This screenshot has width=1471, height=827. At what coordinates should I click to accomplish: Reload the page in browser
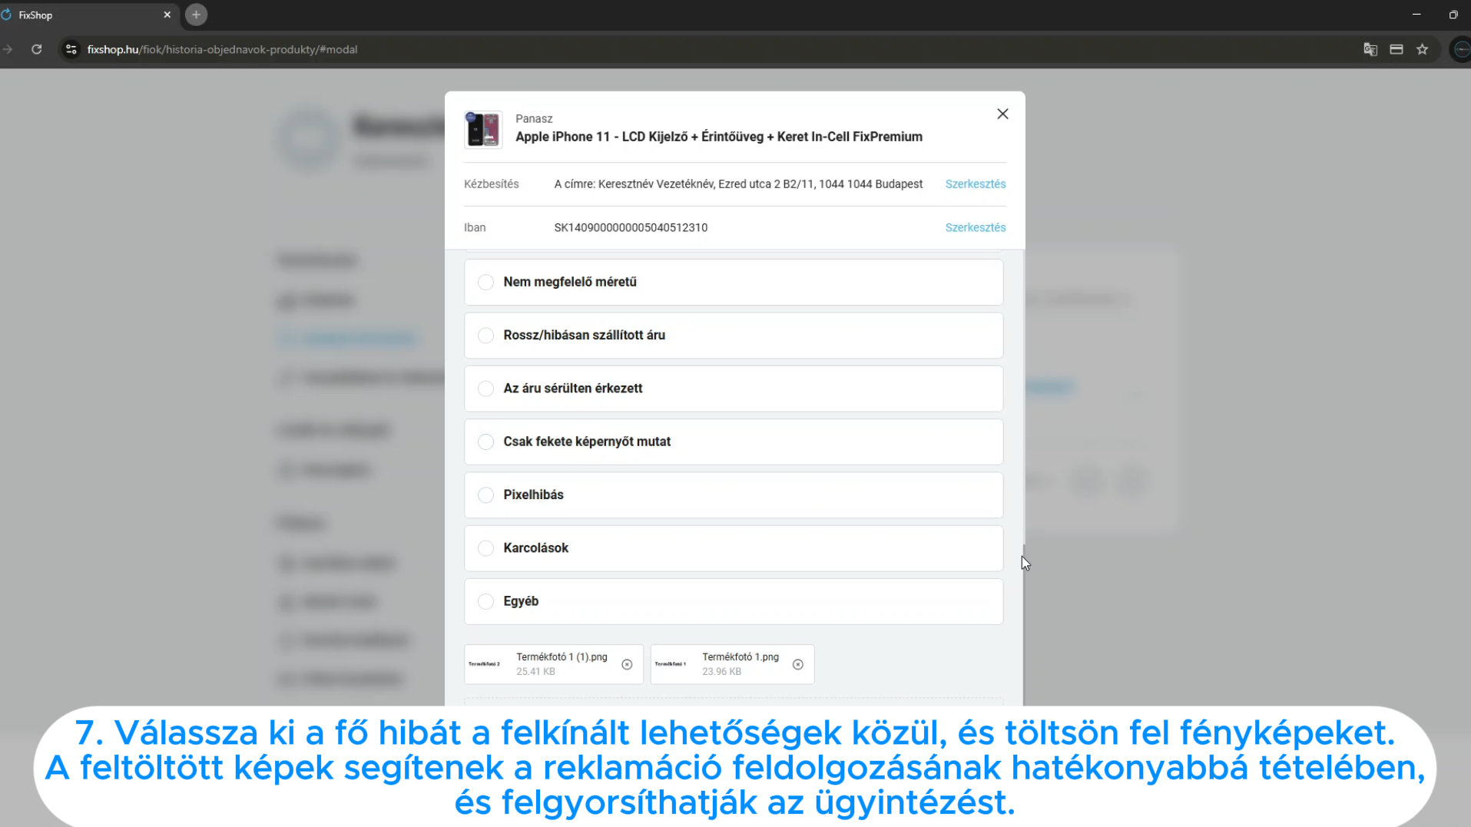click(36, 49)
